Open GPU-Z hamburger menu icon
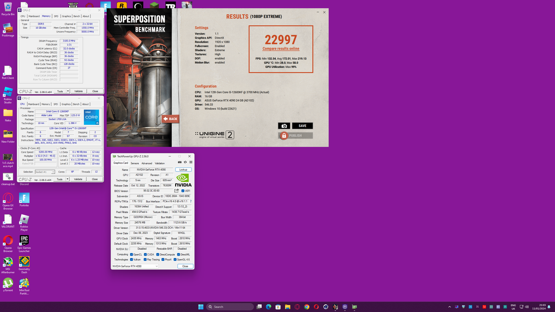 coord(191,162)
